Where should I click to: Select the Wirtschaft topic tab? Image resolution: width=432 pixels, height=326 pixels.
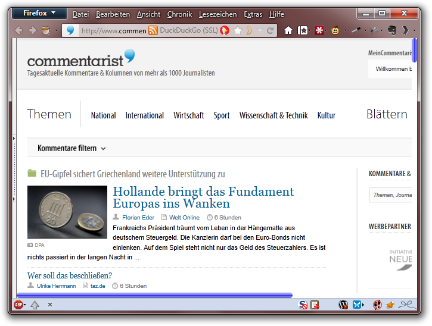click(188, 115)
